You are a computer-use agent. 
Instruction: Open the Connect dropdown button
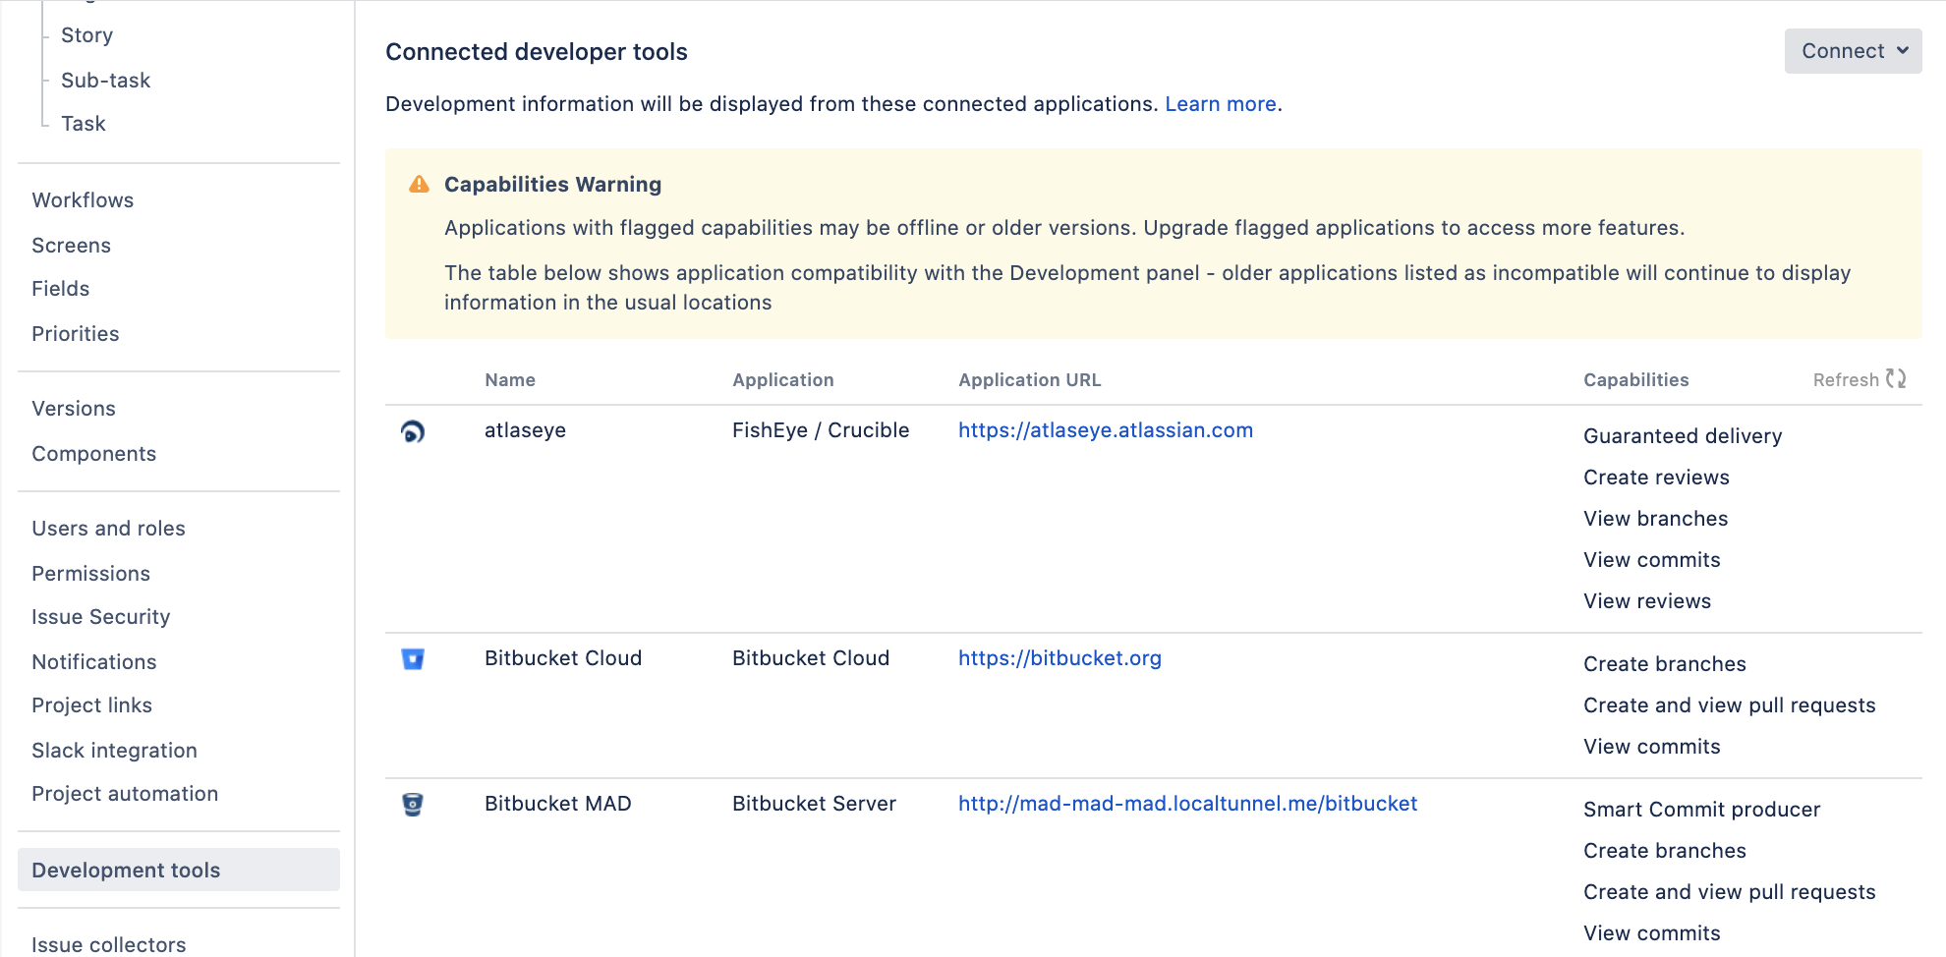(1853, 51)
